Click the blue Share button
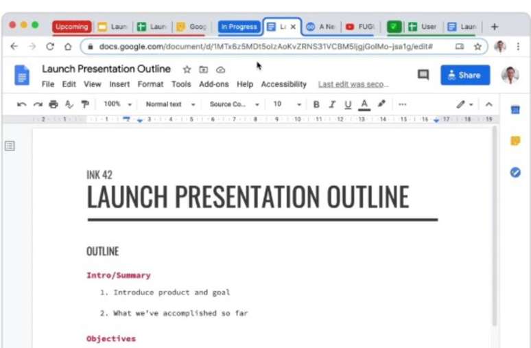531x348 pixels. click(464, 75)
